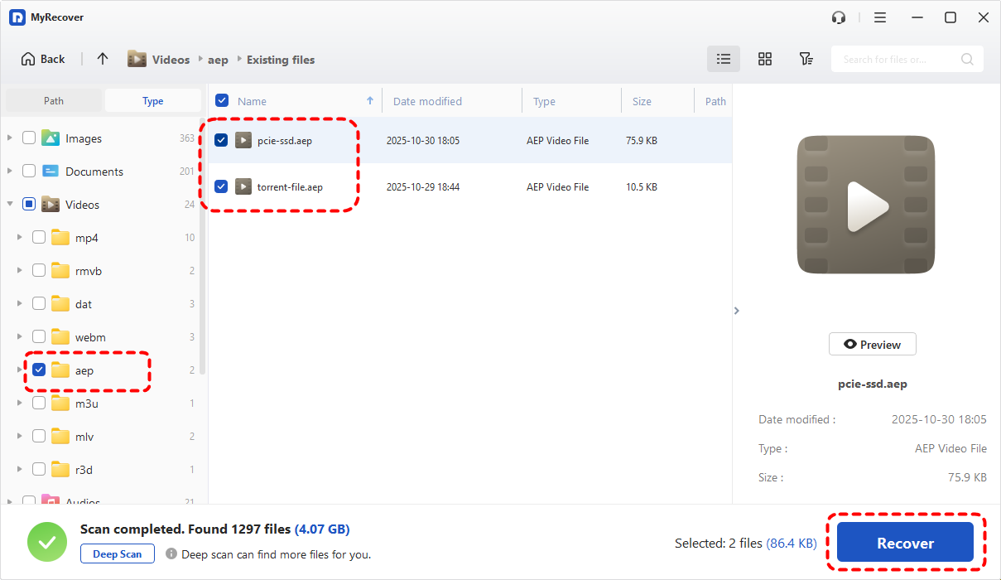
Task: Click the headset support icon
Action: click(839, 17)
